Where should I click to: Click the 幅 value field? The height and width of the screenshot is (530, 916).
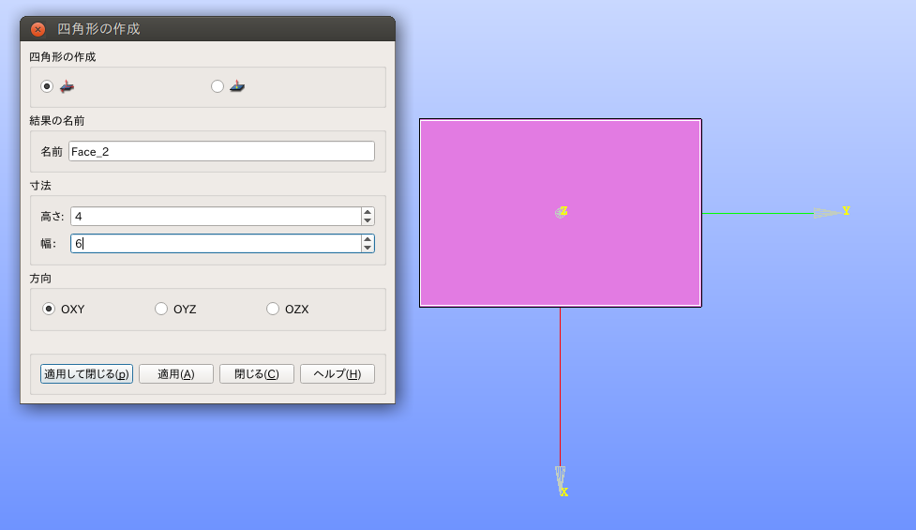(216, 244)
